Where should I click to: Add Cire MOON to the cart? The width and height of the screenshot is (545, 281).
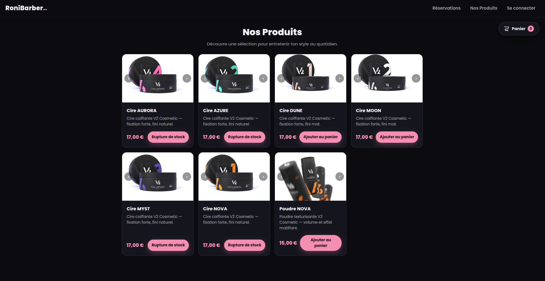pos(397,137)
